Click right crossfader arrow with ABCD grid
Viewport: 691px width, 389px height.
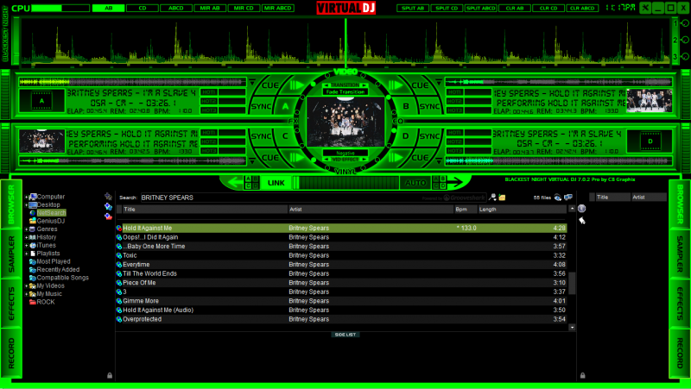coord(447,182)
